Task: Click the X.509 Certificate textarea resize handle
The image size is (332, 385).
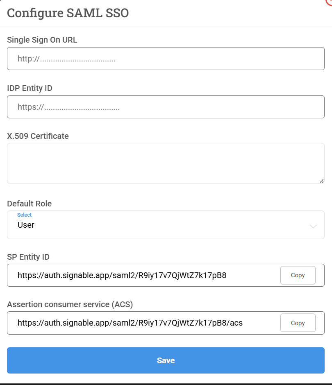Action: pyautogui.click(x=321, y=181)
